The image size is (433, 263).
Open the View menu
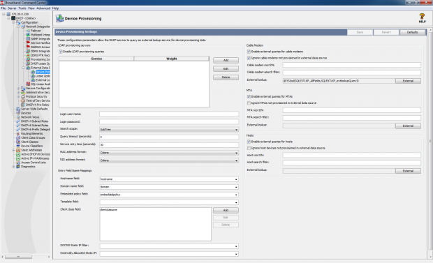click(x=31, y=8)
